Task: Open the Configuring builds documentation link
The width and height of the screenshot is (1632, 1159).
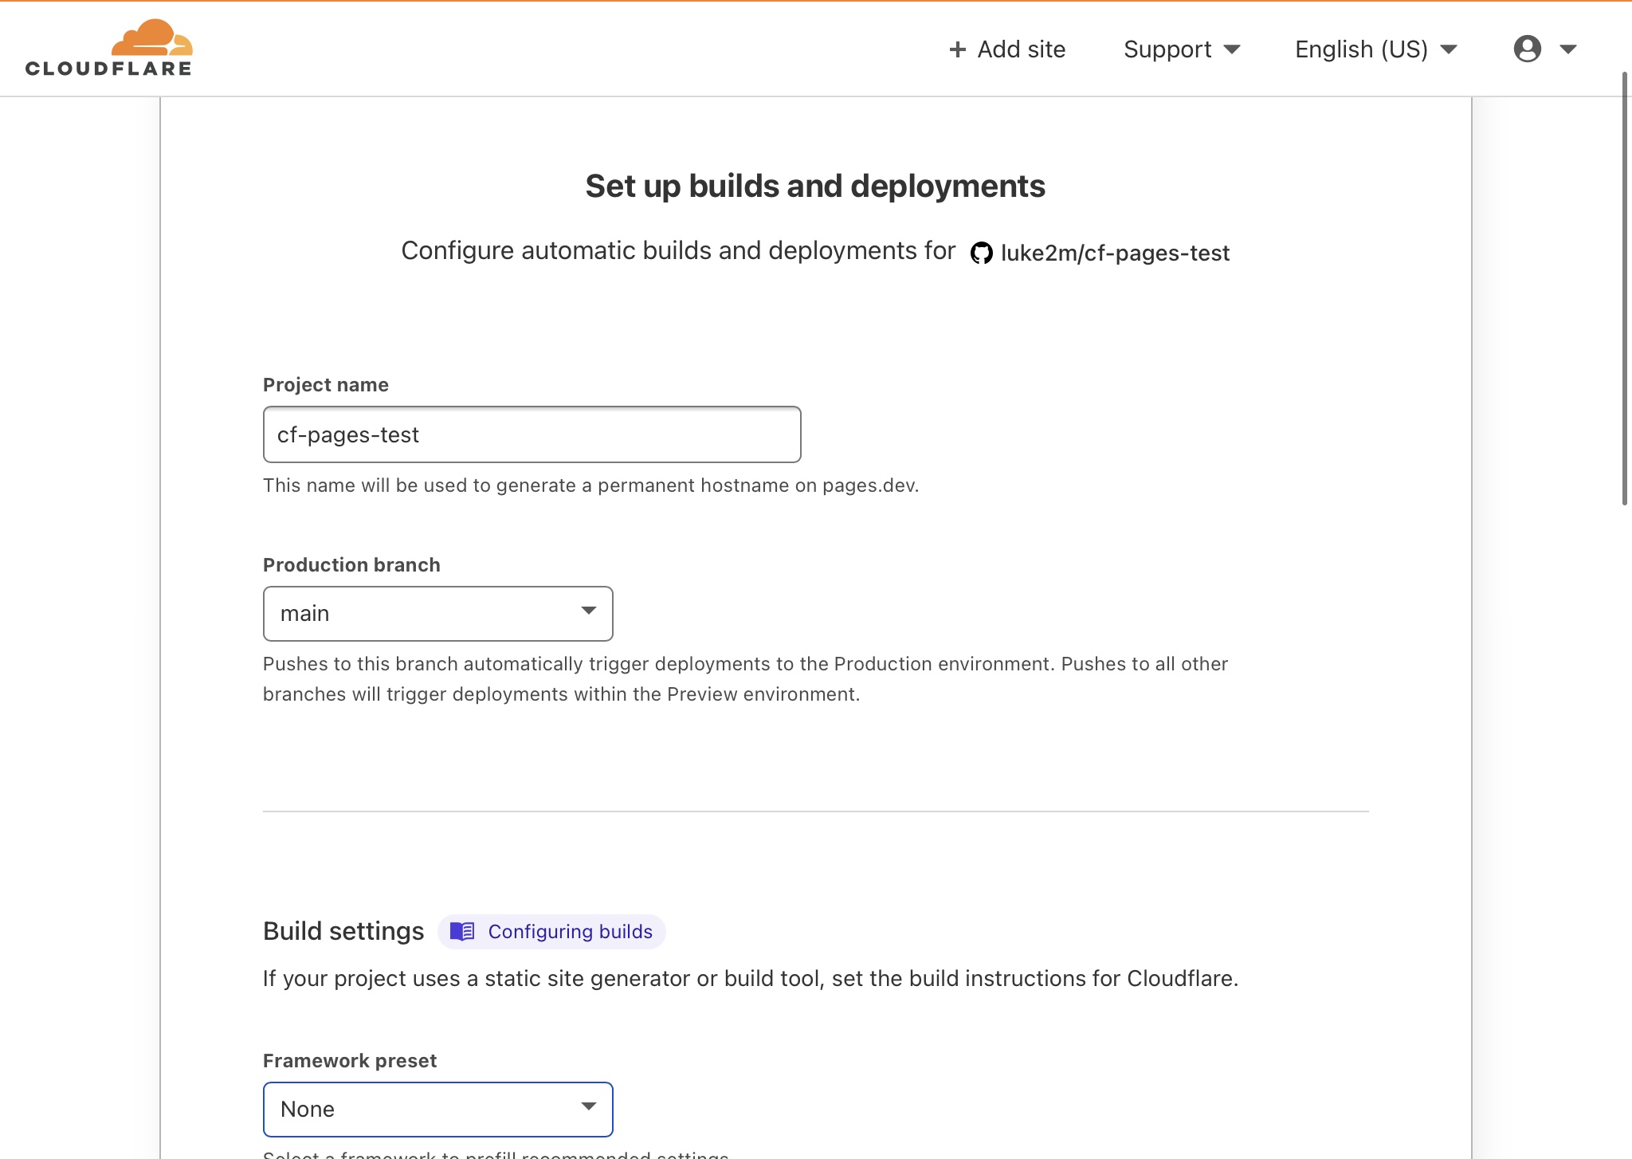Action: point(551,931)
